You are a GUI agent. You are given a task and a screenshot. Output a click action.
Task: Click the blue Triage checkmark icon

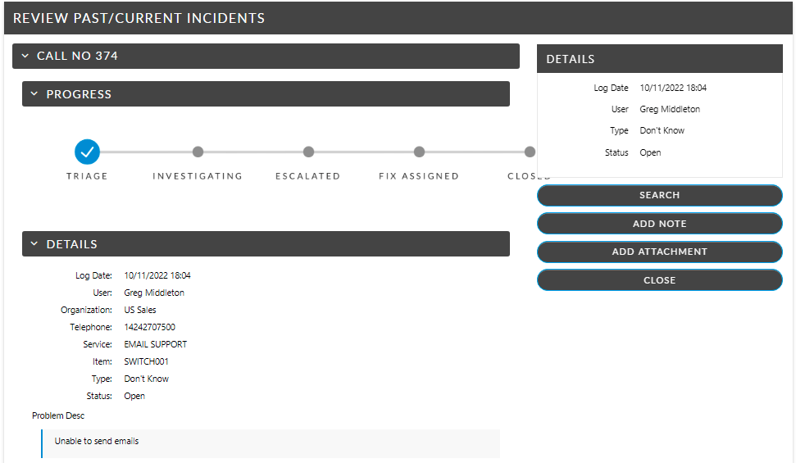87,152
